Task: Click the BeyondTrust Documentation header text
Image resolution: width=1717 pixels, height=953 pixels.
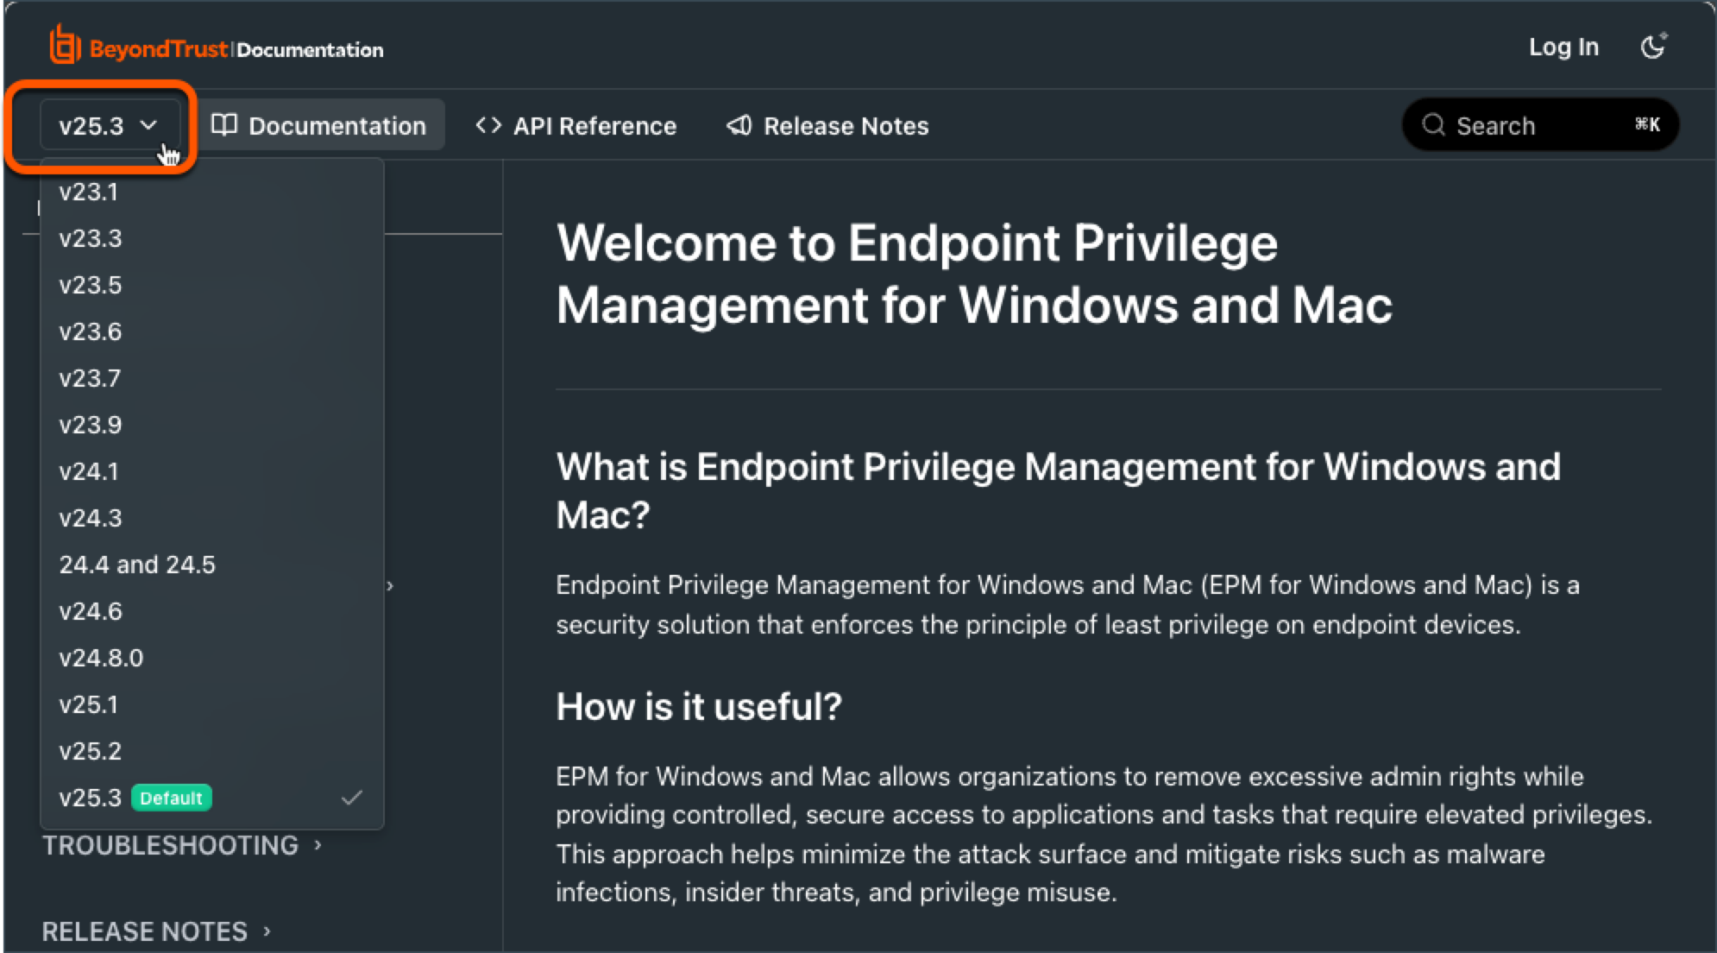Action: pyautogui.click(x=236, y=49)
